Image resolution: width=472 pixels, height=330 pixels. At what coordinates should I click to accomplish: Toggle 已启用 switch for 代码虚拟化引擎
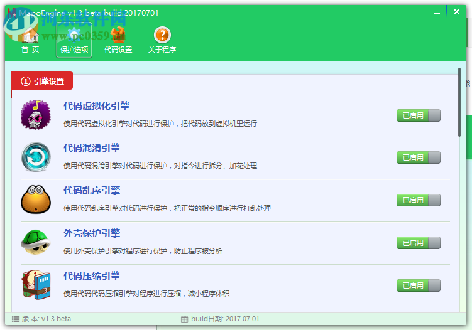click(419, 115)
